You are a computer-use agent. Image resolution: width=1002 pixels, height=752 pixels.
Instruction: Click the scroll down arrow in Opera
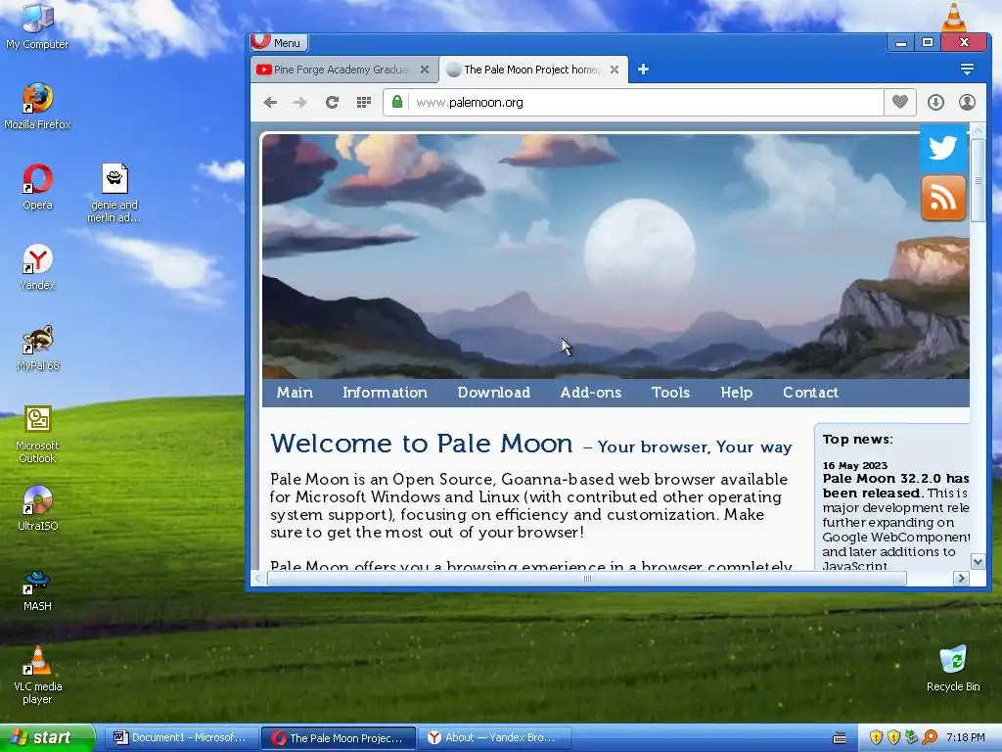tap(978, 562)
